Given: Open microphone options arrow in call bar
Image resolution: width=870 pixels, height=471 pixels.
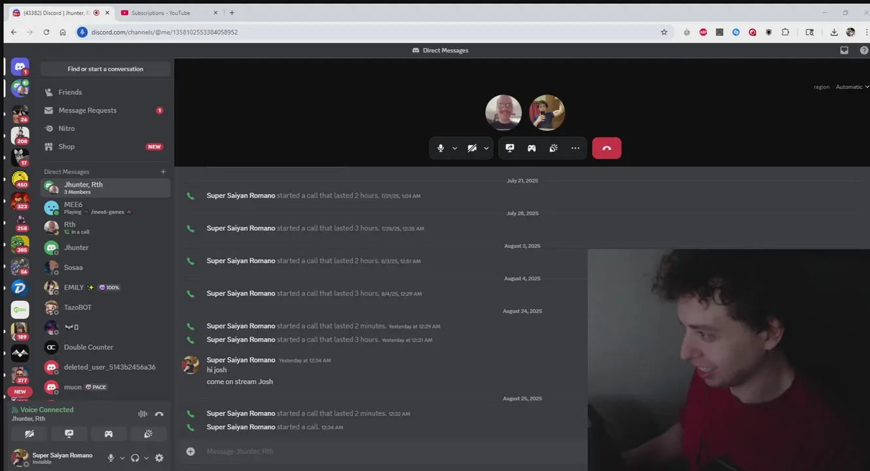Looking at the screenshot, I should tap(455, 148).
